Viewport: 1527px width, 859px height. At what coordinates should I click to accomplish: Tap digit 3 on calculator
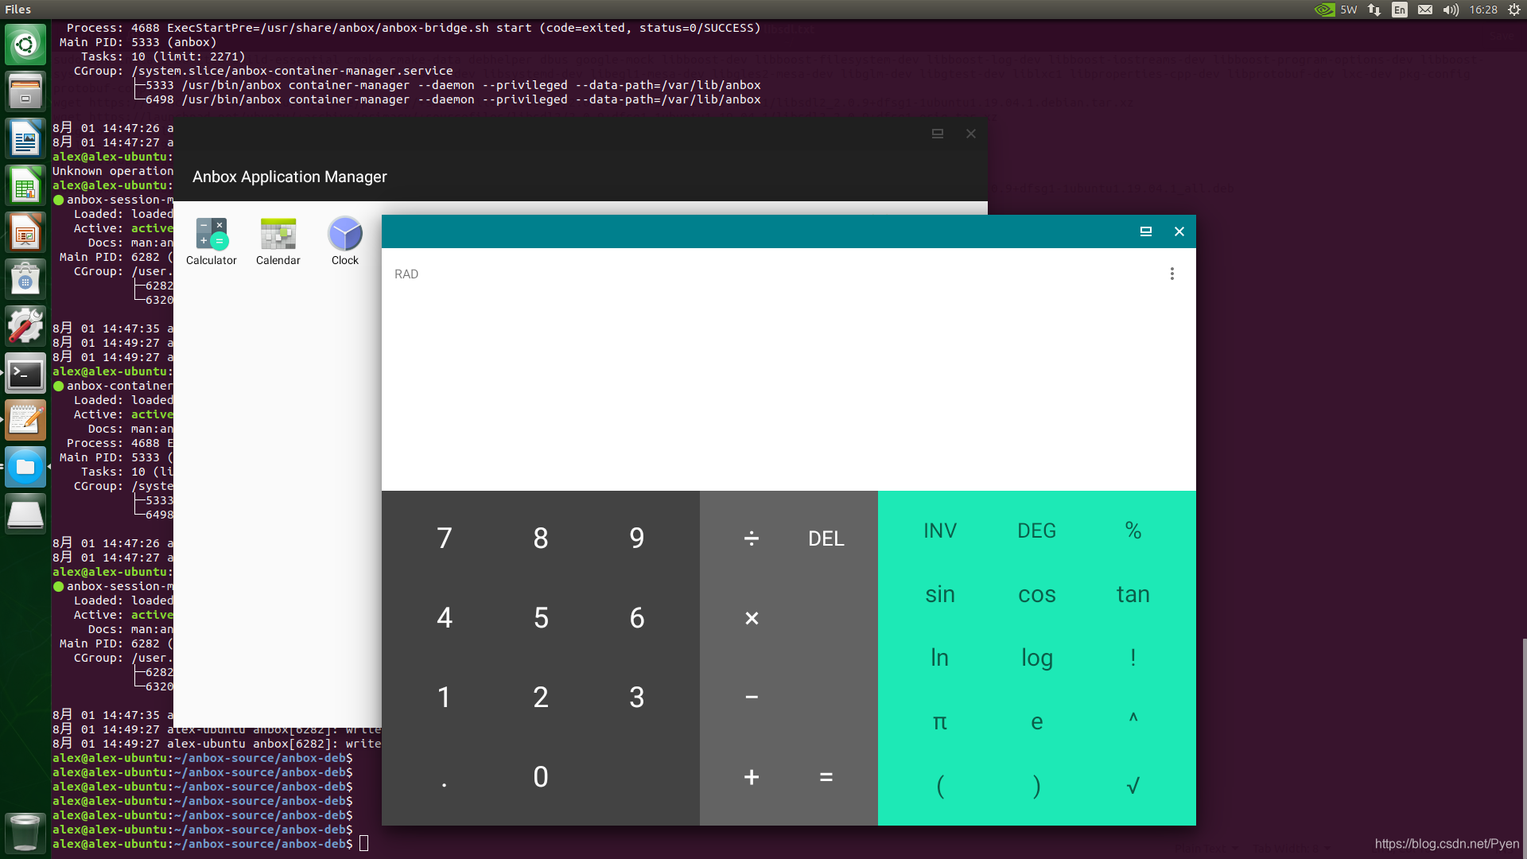point(637,698)
